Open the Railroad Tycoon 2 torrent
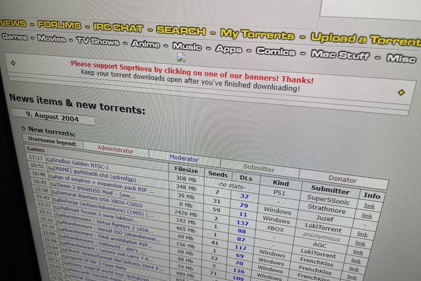 [x=98, y=215]
